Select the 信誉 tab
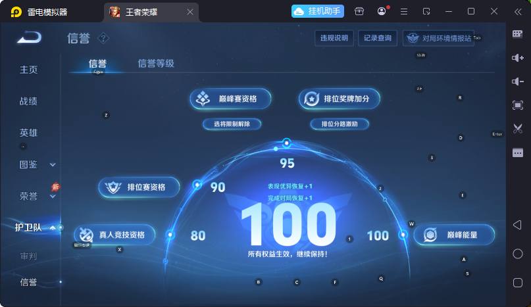The height and width of the screenshot is (307, 531). click(x=97, y=63)
